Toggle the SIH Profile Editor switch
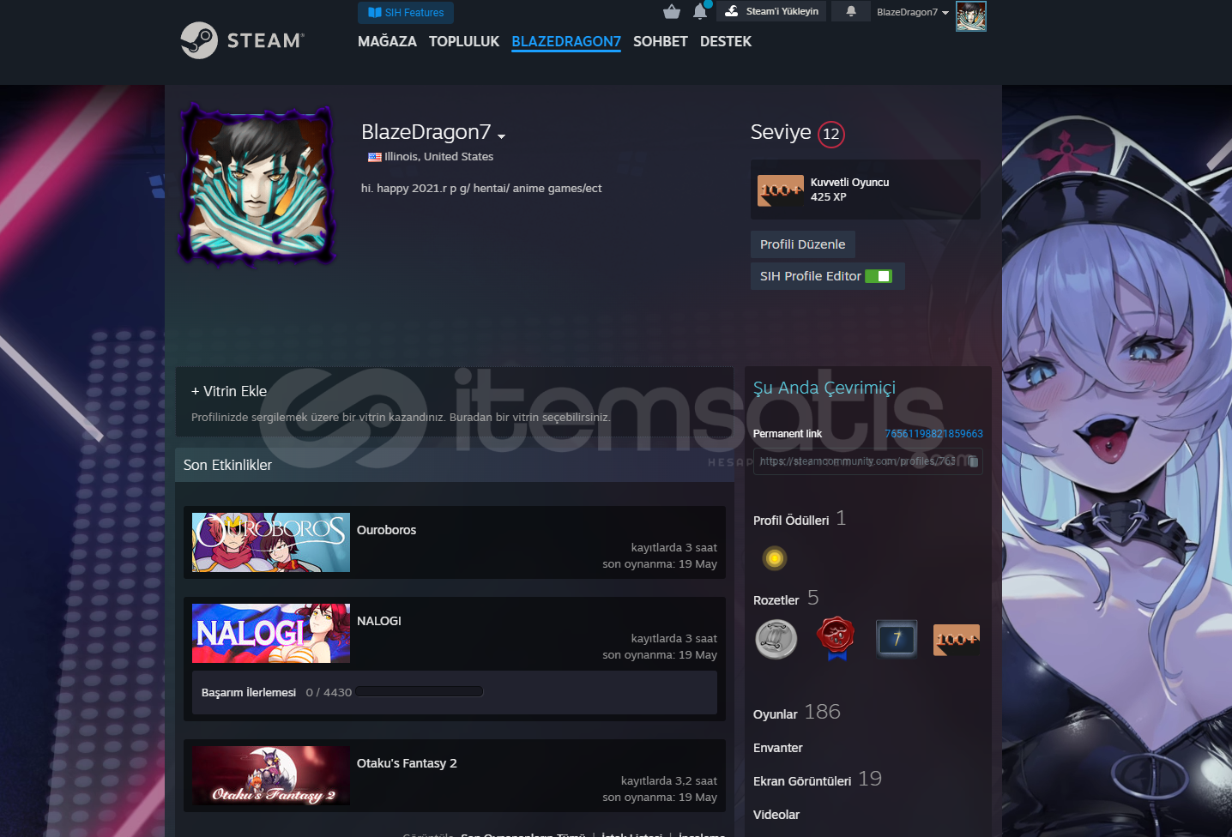This screenshot has width=1232, height=837. point(879,276)
